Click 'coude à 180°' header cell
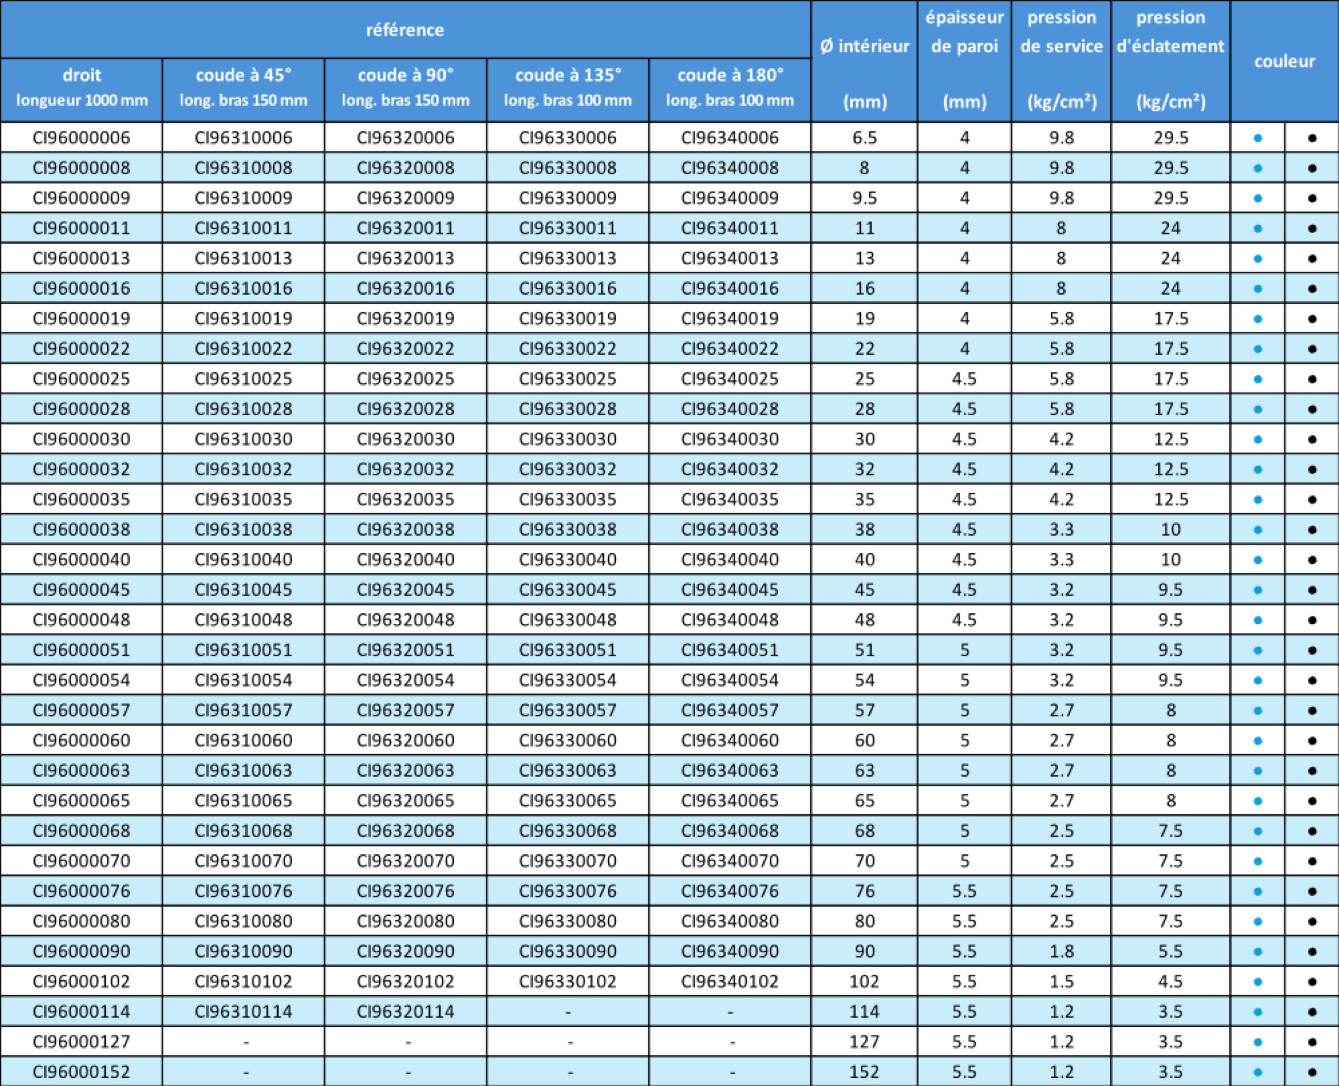The image size is (1339, 1086). tap(730, 87)
